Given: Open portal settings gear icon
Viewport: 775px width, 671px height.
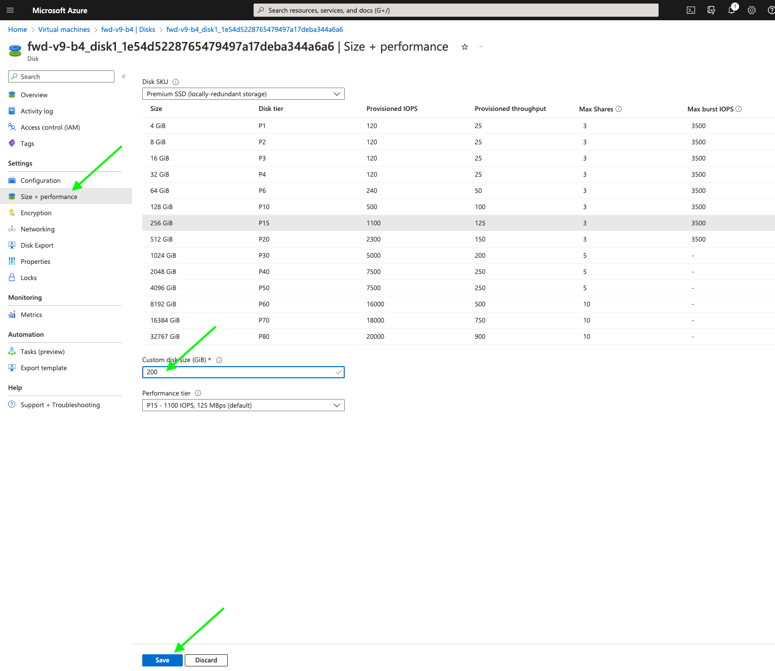Looking at the screenshot, I should point(752,10).
